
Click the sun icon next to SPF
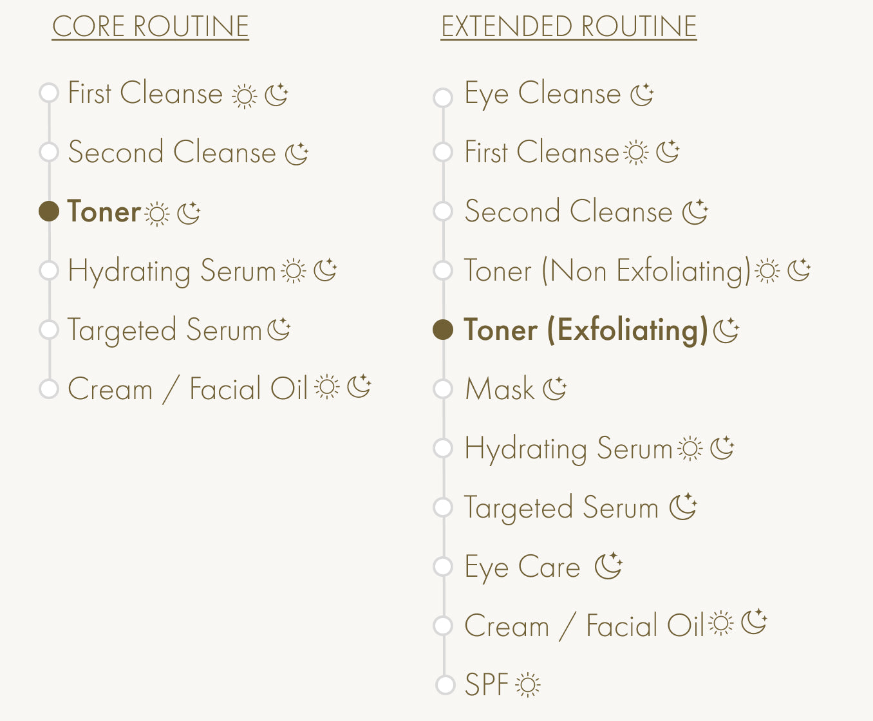pyautogui.click(x=528, y=685)
